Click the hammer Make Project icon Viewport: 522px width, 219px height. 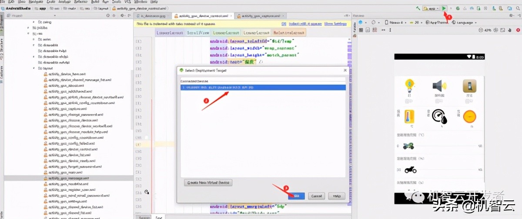(x=418, y=8)
